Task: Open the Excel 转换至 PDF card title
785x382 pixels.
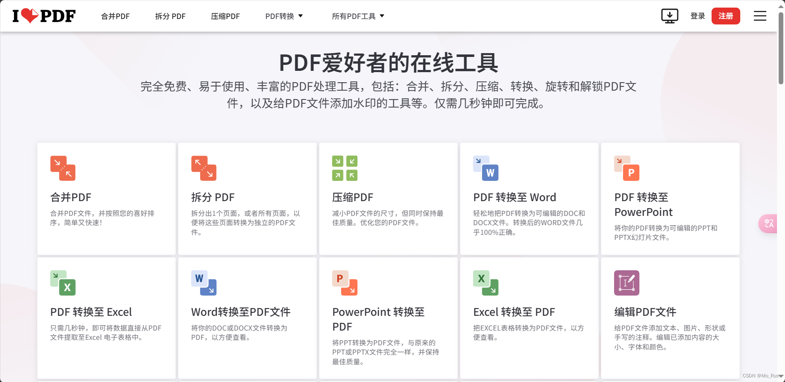Action: tap(514, 312)
